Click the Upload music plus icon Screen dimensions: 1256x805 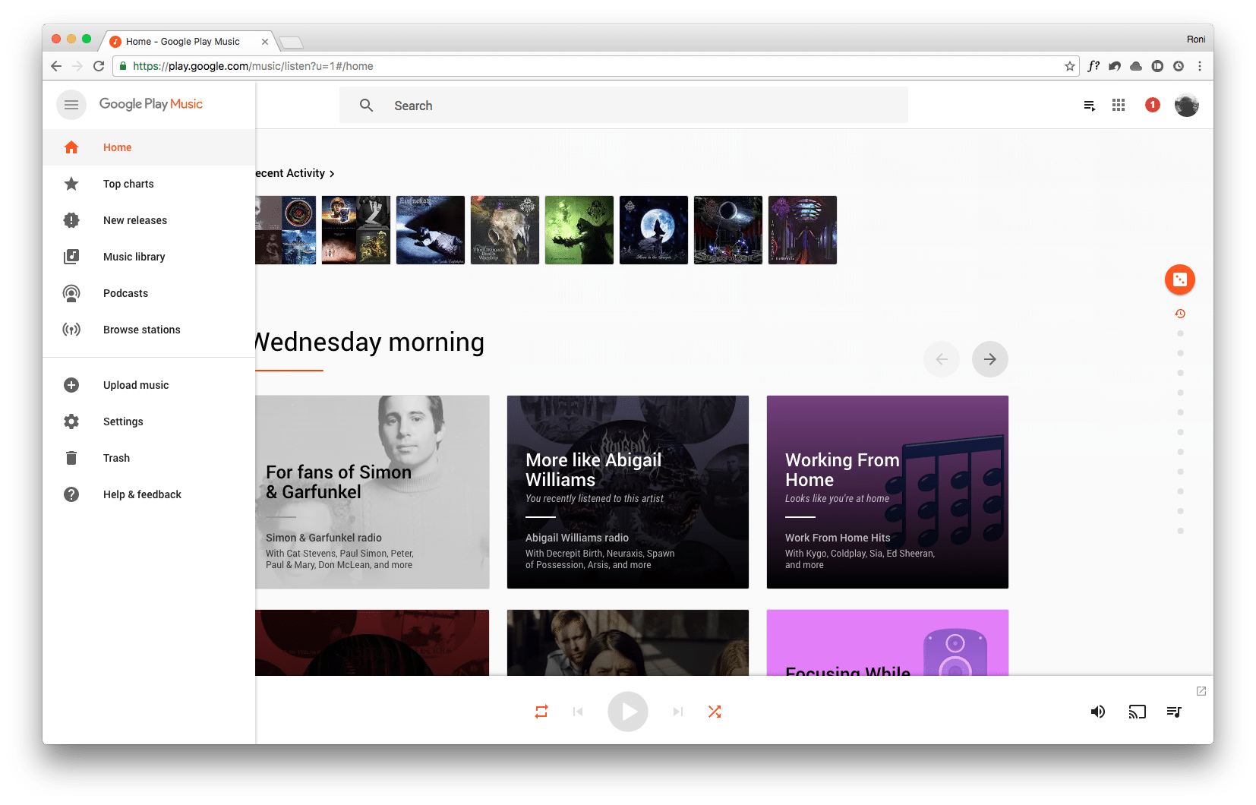click(71, 385)
